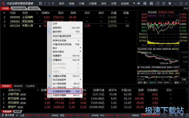189x118 pixels.
Task: Switch to the 行业资讯 tab
Action: pyautogui.click(x=30, y=86)
